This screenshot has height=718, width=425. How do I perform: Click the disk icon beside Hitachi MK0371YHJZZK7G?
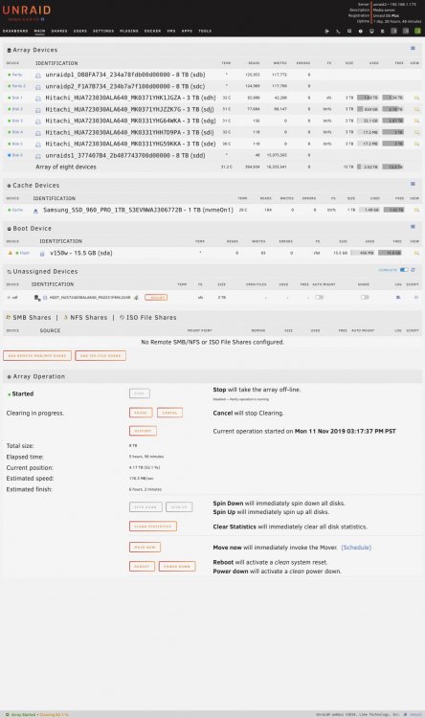point(38,110)
